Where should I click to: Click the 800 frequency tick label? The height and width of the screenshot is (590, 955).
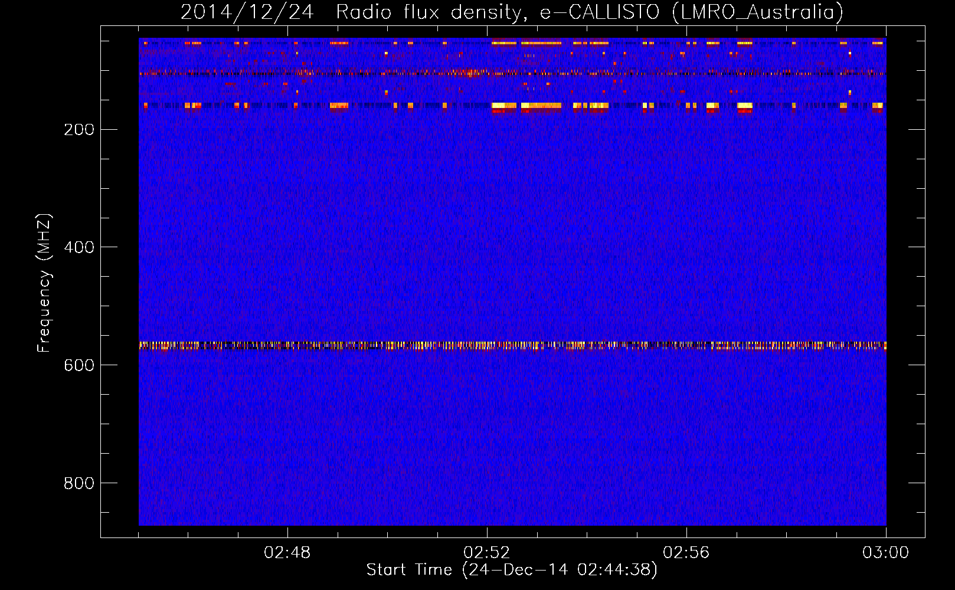(79, 483)
